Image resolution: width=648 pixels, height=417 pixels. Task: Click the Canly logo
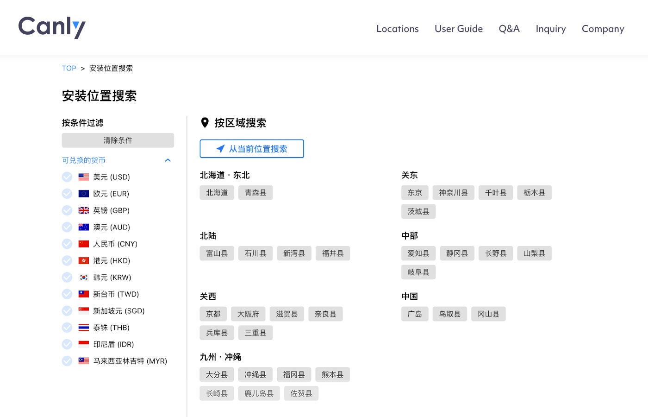[x=52, y=27]
